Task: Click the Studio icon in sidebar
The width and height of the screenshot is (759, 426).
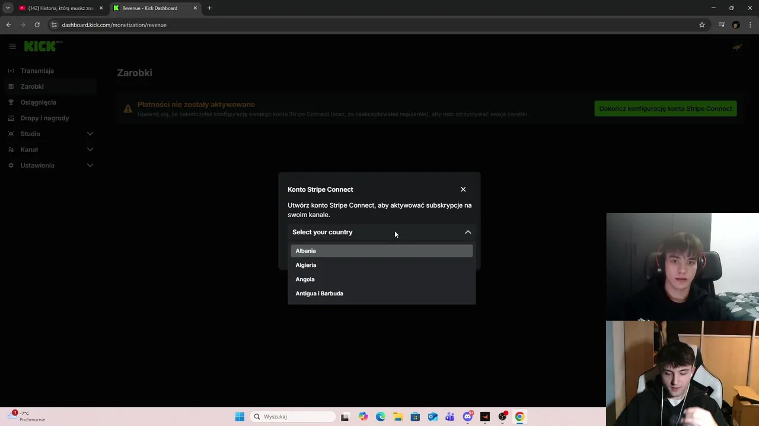Action: pos(11,134)
